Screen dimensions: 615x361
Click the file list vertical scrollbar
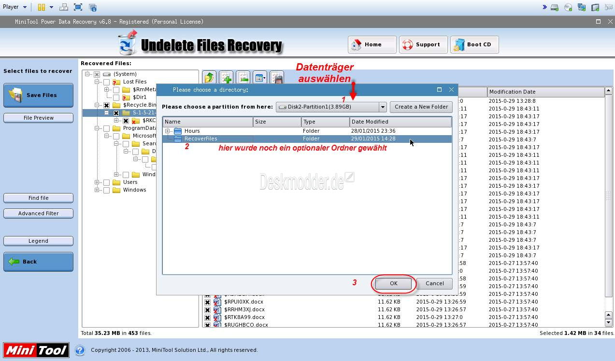609,195
